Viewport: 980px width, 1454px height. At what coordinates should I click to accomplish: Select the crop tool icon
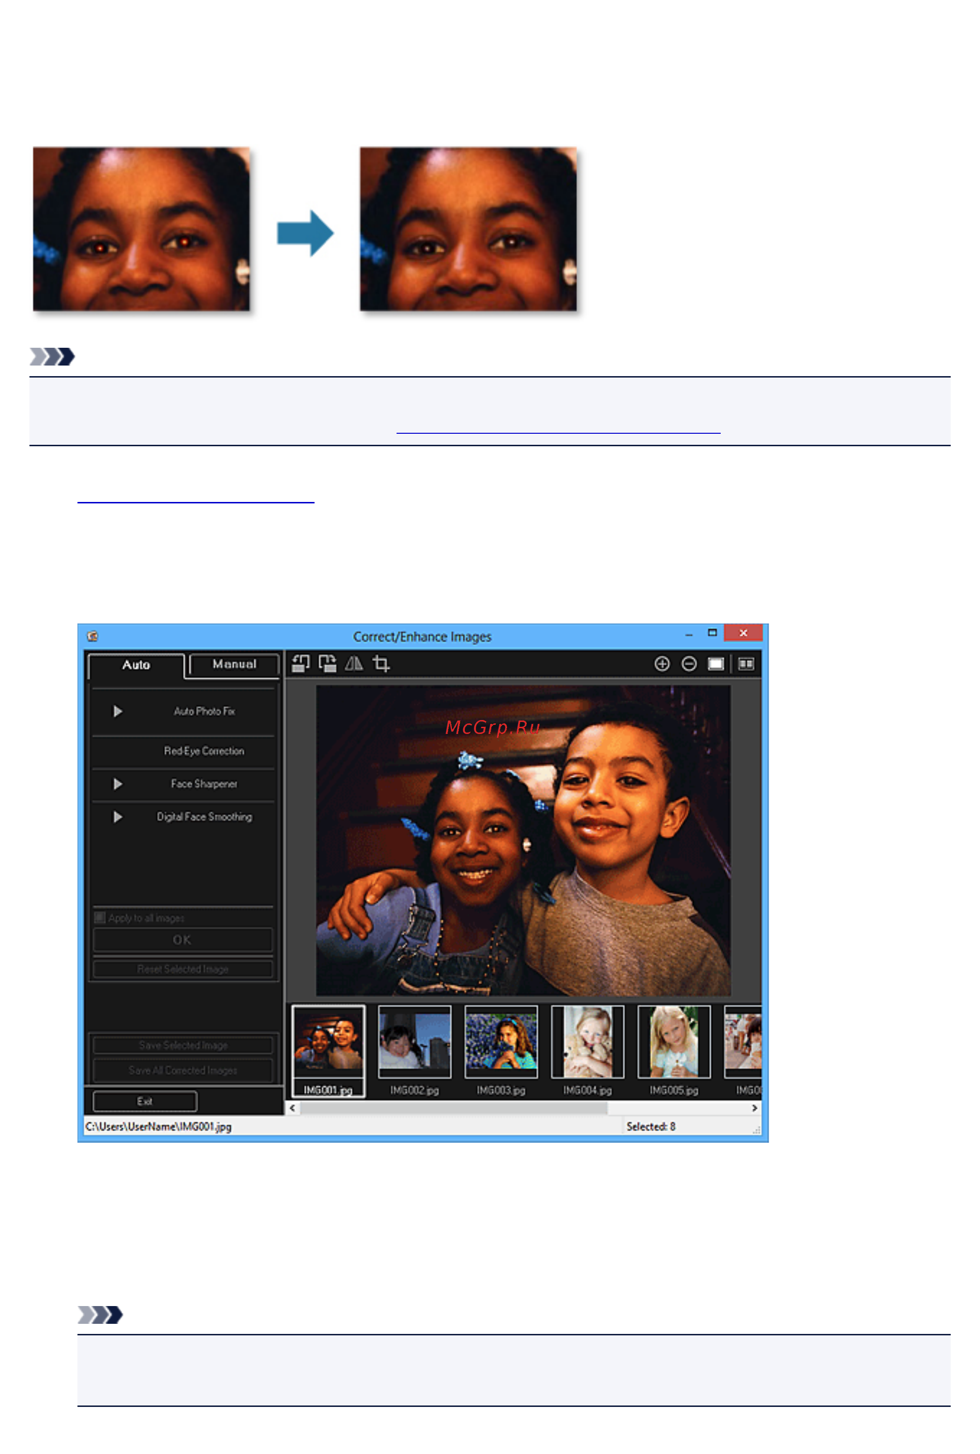click(381, 663)
